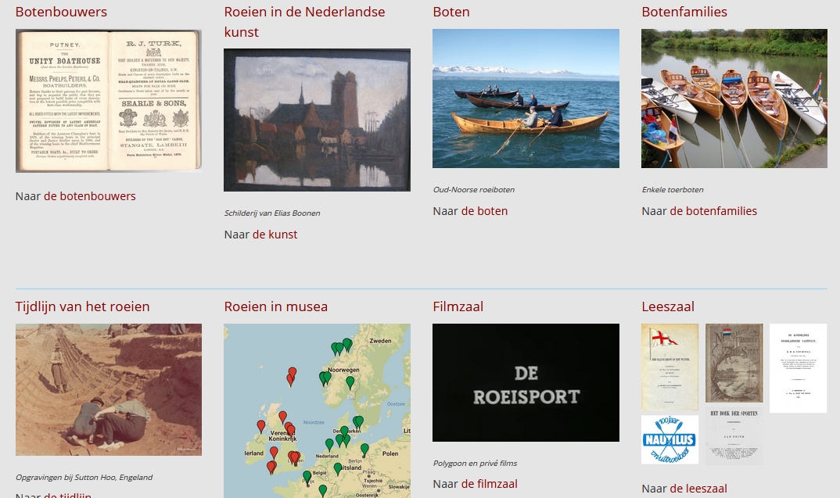Open the Nederlandsch Handboek Roeisport book cover

point(734,363)
